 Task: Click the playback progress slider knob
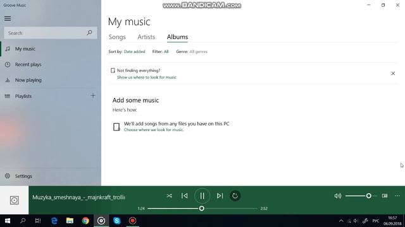[x=202, y=209]
